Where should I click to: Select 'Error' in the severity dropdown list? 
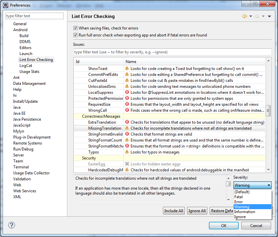(238, 202)
